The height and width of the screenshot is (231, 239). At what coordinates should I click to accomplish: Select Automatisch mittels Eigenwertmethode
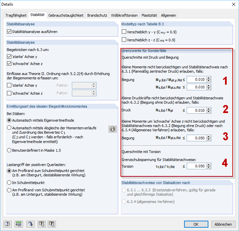9,120
